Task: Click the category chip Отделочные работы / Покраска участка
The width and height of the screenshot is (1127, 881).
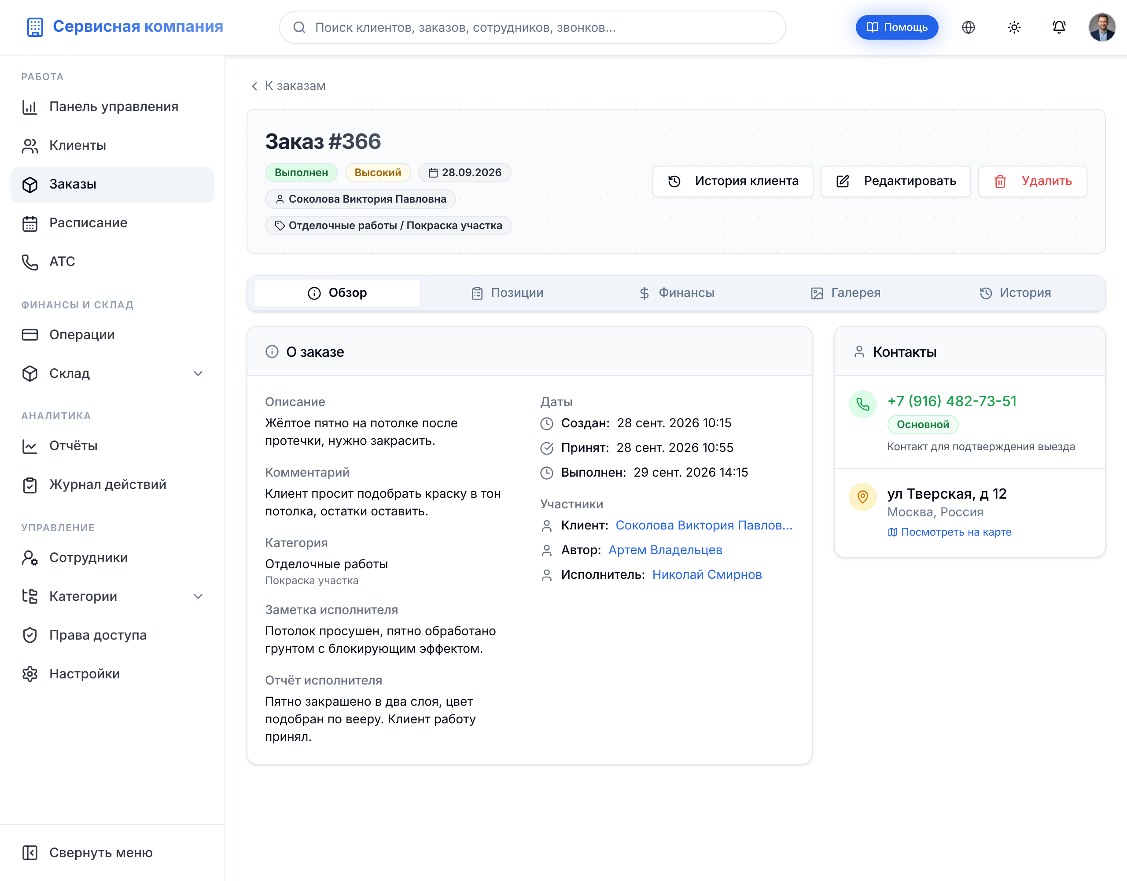Action: (x=388, y=225)
